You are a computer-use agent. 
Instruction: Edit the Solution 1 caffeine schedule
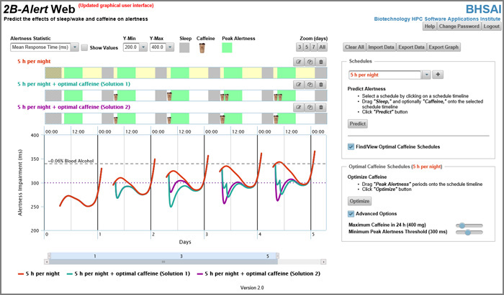299,85
